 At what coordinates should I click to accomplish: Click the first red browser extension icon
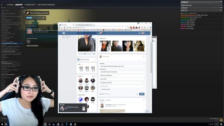(131, 28)
